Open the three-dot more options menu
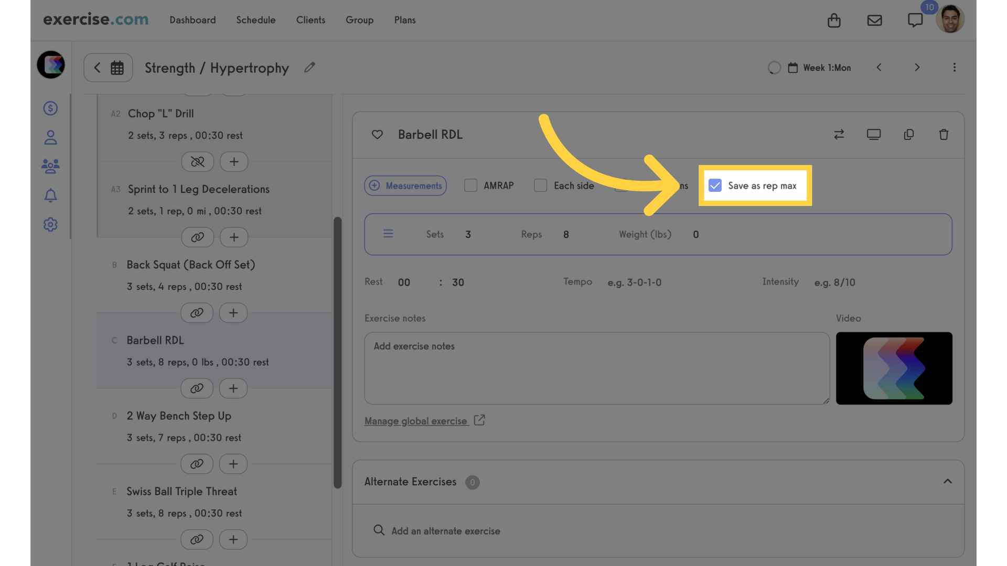 [x=954, y=68]
